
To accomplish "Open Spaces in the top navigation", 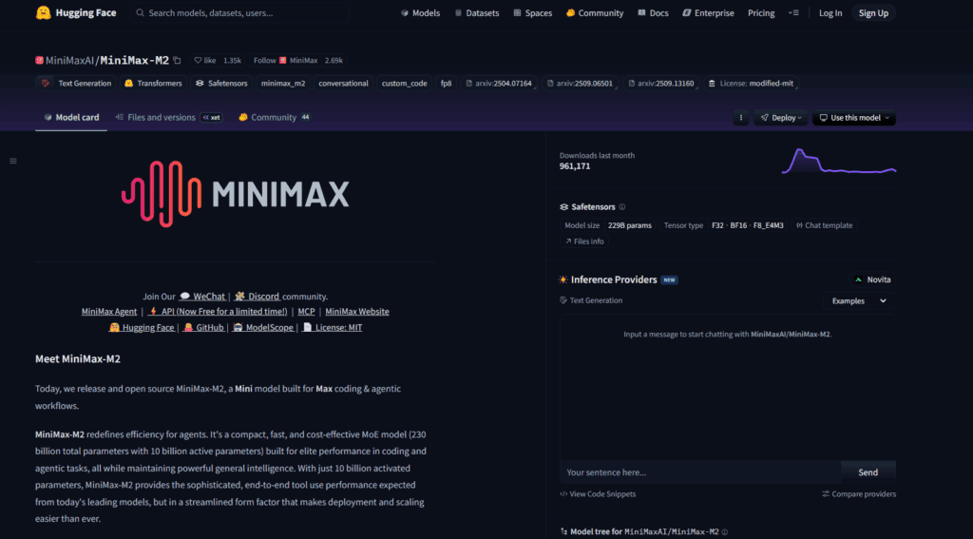I will click(532, 12).
